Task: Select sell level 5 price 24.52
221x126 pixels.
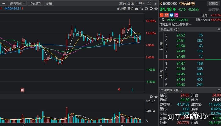Action: pos(181,35)
